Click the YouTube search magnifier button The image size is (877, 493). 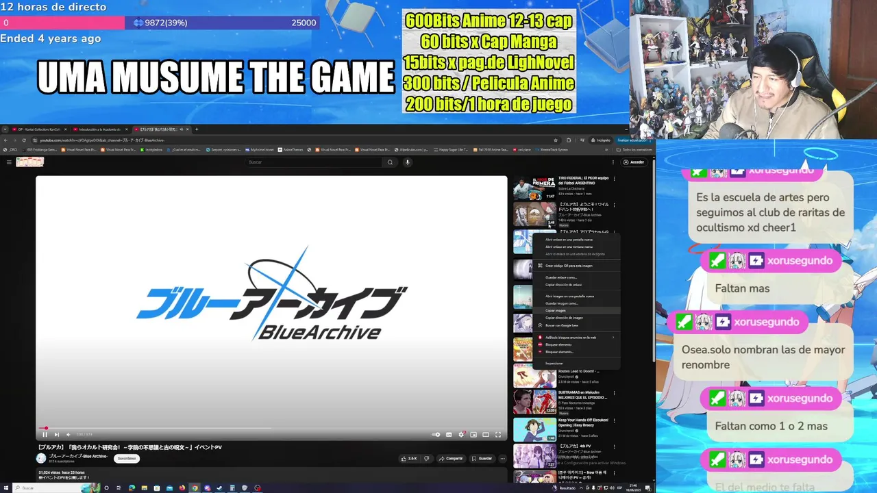[390, 162]
